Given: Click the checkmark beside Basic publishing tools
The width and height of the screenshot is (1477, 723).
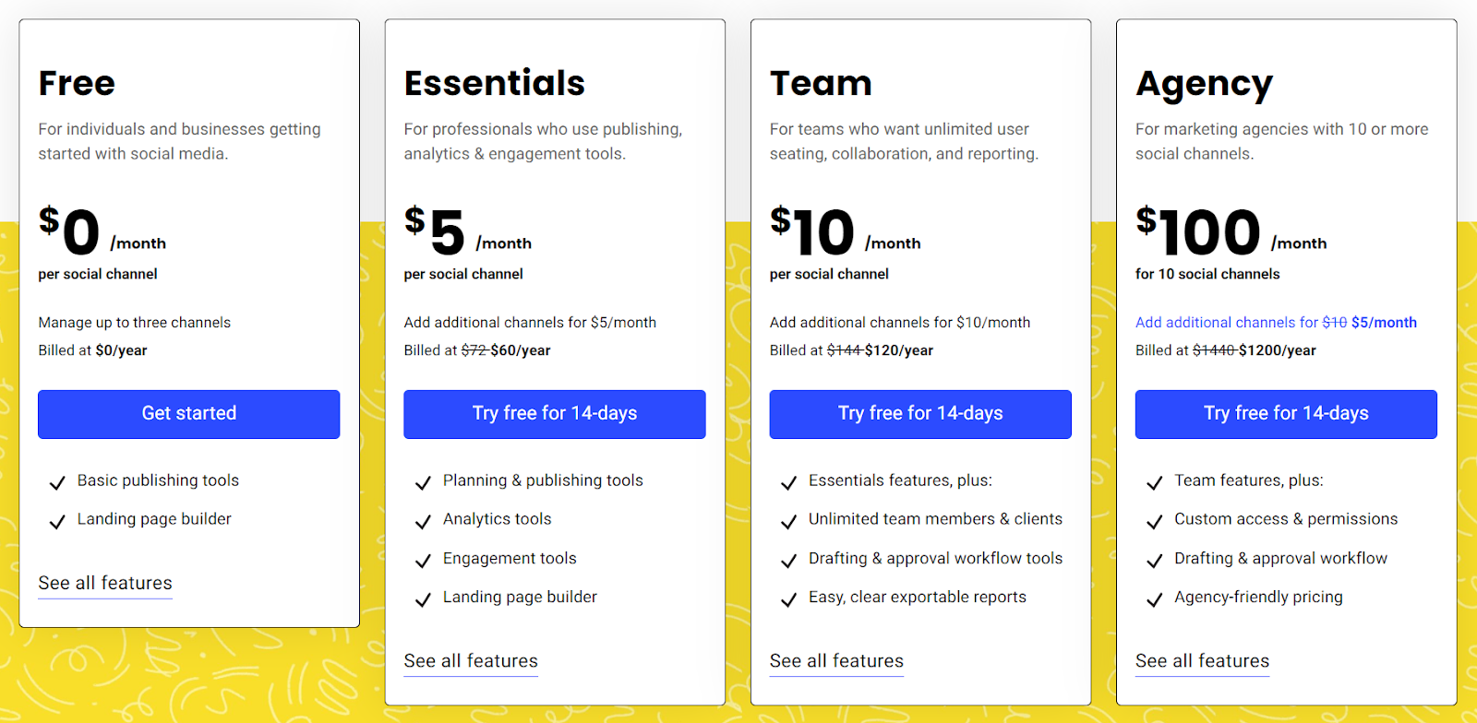Looking at the screenshot, I should click(56, 482).
